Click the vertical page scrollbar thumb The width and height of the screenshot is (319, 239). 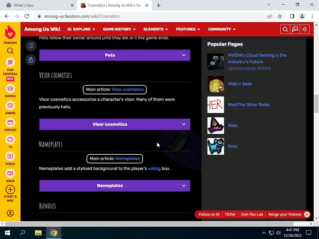coord(316,103)
